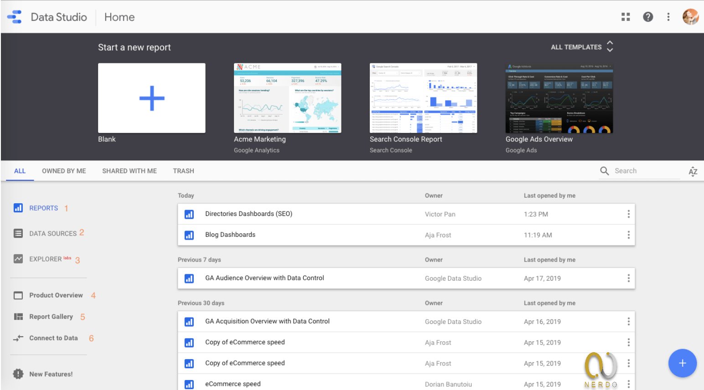Click the report icon beside Directories Dashboards (SEO)
The height and width of the screenshot is (390, 704).
tap(189, 214)
